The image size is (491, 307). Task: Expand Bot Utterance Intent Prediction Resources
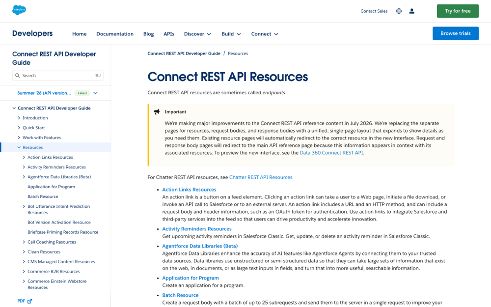[x=24, y=206]
